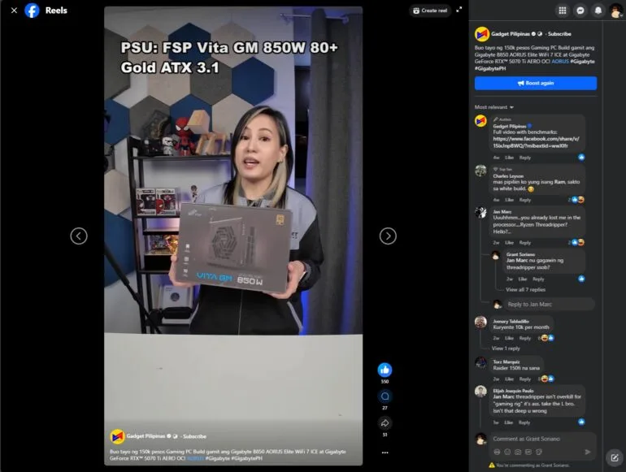View reactions on Jan Marc's comment
This screenshot has width=626, height=472.
tap(576, 242)
